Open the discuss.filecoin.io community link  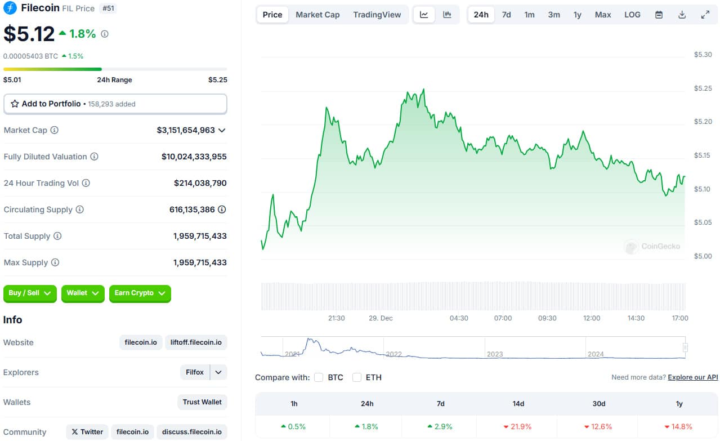pyautogui.click(x=192, y=432)
